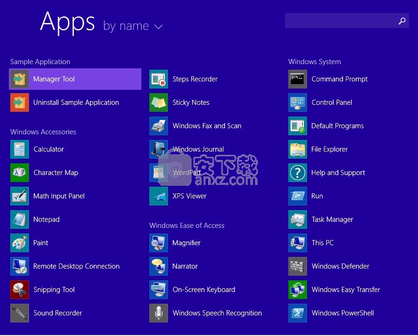418x336 pixels.
Task: Launch Calculator via its icon
Action: point(20,149)
